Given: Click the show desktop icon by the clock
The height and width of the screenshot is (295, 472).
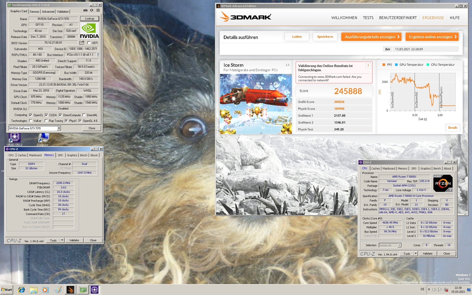Looking at the screenshot, I should [x=469, y=290].
